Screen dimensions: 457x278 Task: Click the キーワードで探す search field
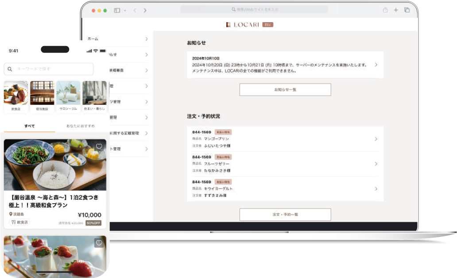pyautogui.click(x=49, y=69)
